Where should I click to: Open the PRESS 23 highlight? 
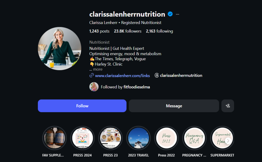[111, 138]
